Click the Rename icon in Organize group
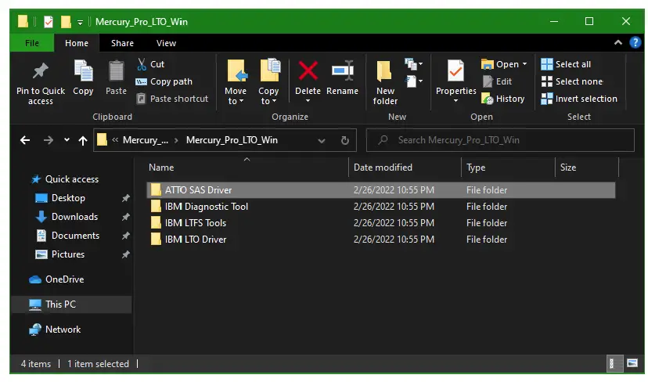 [342, 72]
